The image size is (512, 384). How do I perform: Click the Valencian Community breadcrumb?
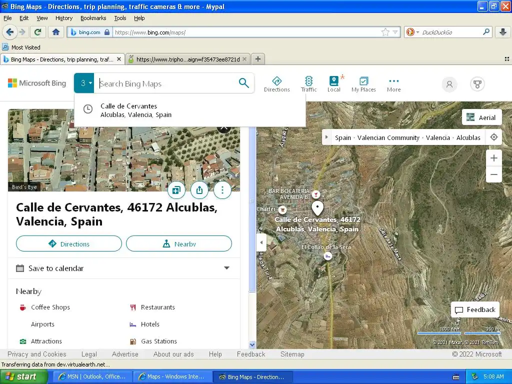[388, 137]
